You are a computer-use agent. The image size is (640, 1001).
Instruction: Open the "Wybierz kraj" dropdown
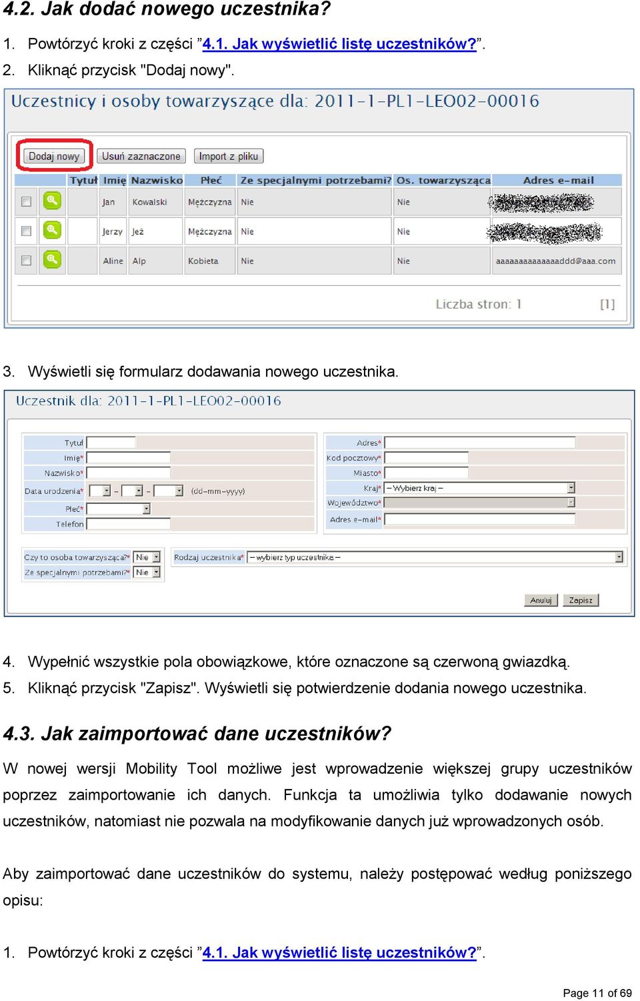(x=480, y=488)
